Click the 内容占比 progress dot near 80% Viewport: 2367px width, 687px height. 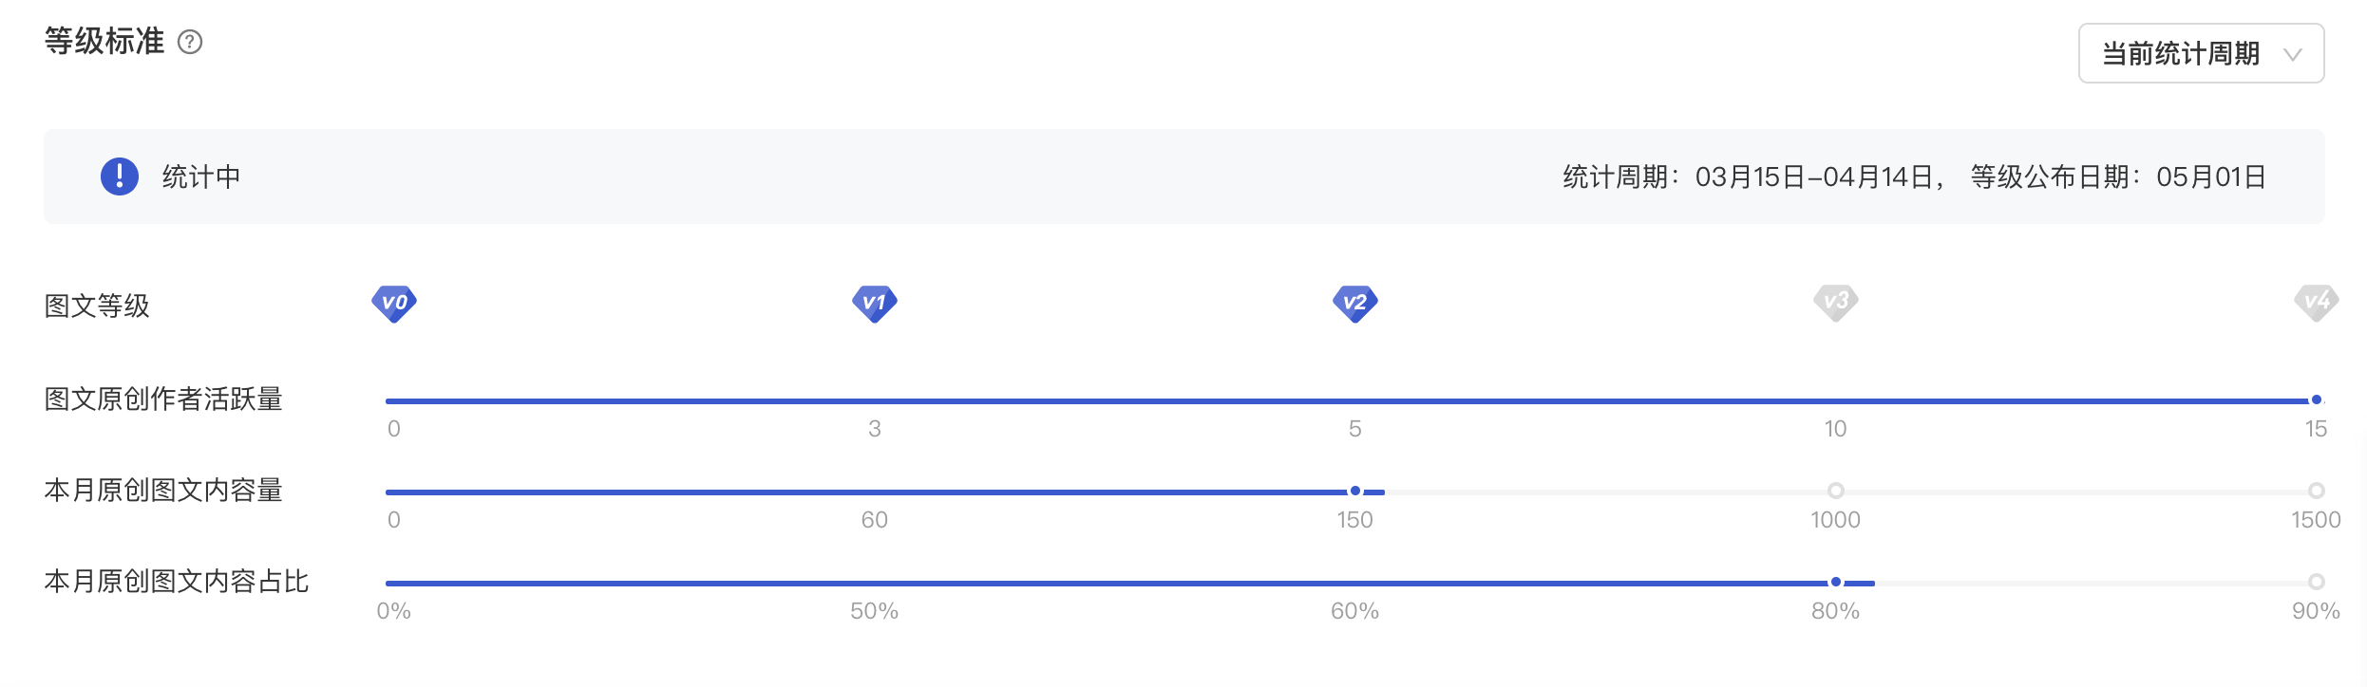point(1836,582)
